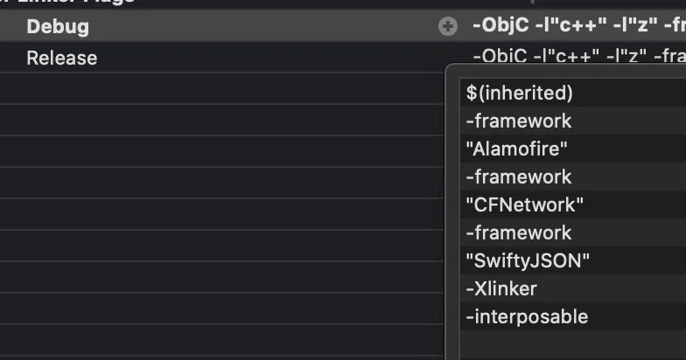Screen dimensions: 686x360
Task: Click the empty settings row directly below Release
Action: [x=219, y=88]
